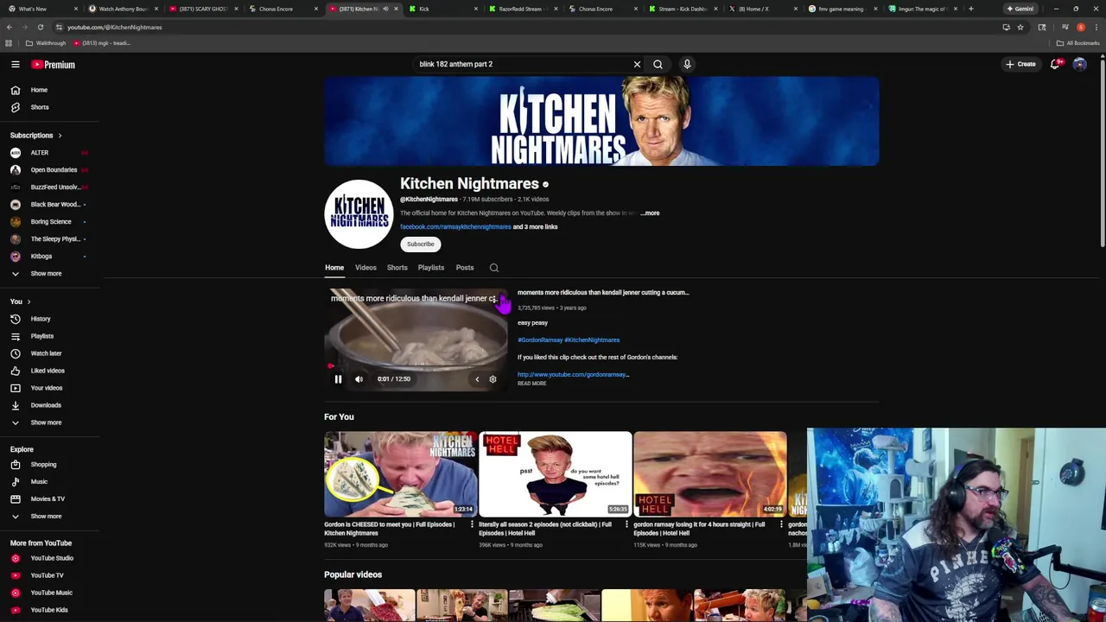Image resolution: width=1106 pixels, height=622 pixels.
Task: Open the Walkthrough bookmark folder
Action: 47,43
